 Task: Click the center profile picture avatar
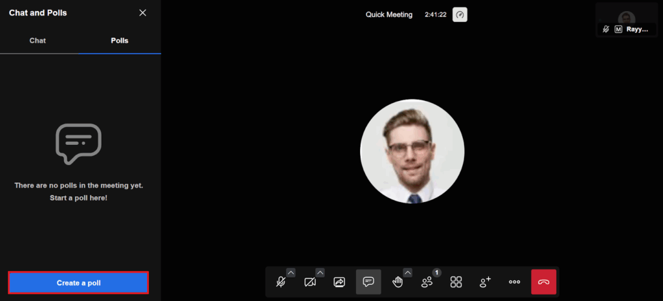[x=412, y=151]
